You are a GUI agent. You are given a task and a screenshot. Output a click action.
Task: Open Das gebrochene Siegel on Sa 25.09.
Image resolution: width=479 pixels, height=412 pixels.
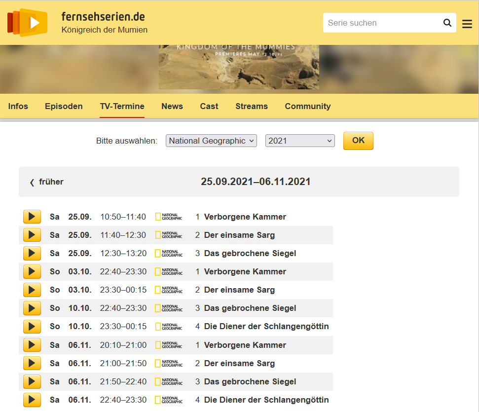250,254
